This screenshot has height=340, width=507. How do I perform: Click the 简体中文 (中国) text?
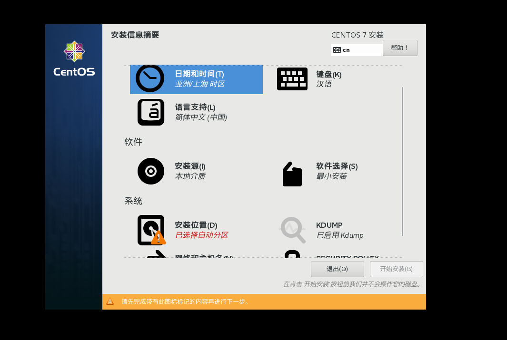tap(201, 117)
